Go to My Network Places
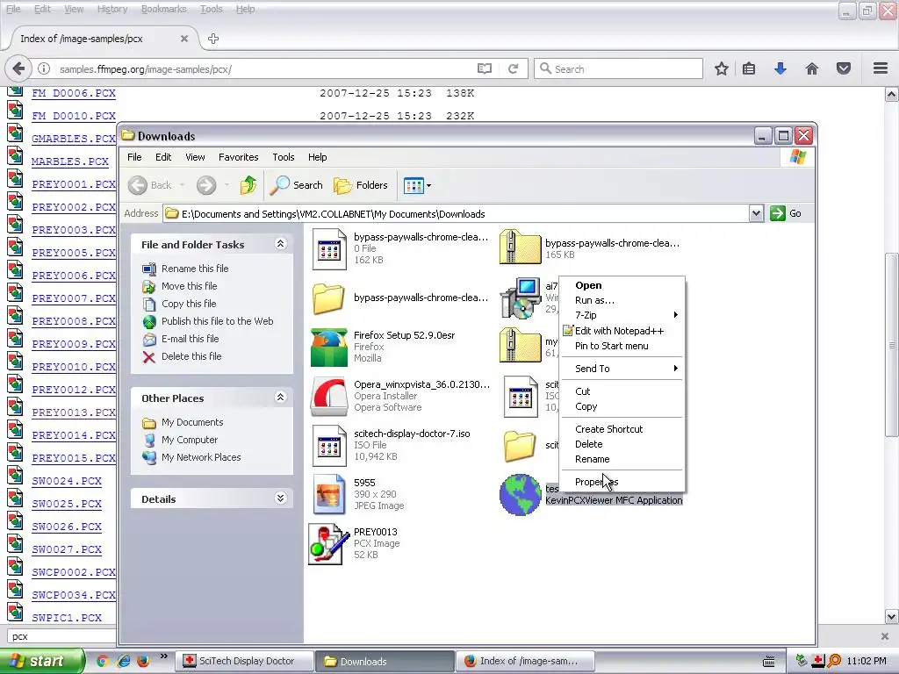 click(x=201, y=457)
